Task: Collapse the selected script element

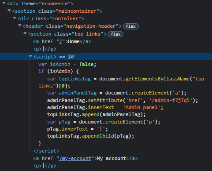Action: tap(30, 56)
